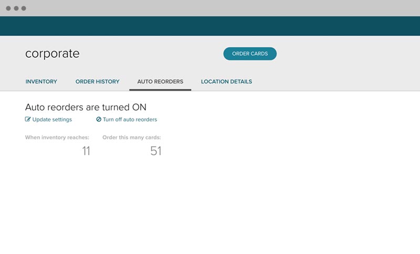Click the corporate location title

click(x=52, y=54)
